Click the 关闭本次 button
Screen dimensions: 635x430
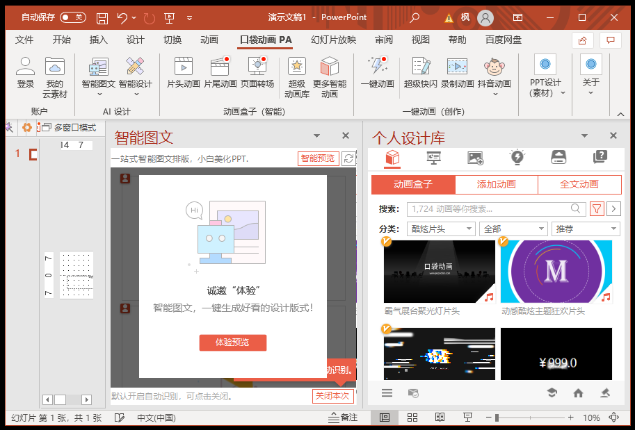[x=332, y=396]
